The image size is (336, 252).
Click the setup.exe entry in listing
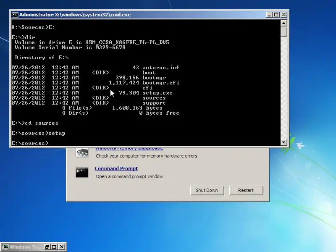click(x=157, y=93)
